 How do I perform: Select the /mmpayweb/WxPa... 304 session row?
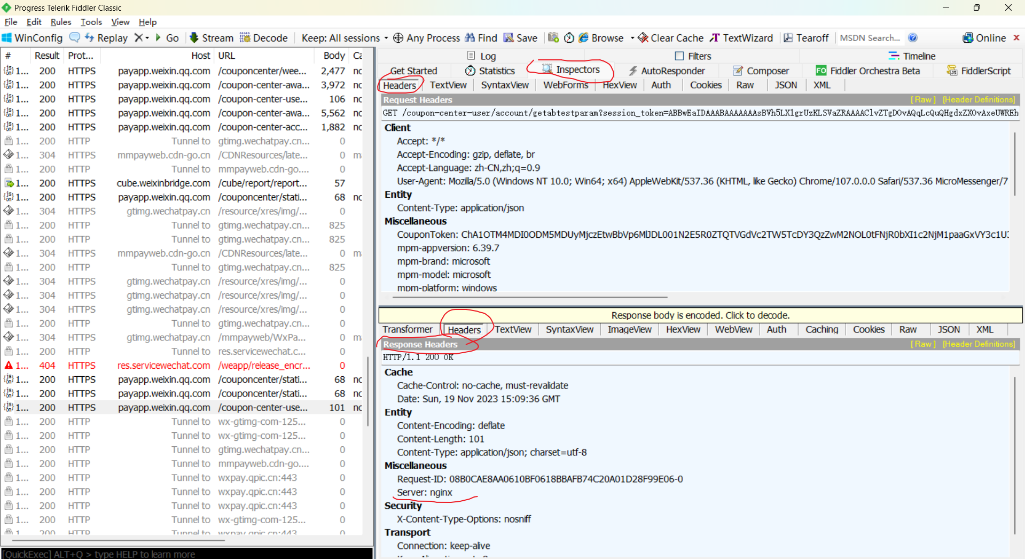click(183, 338)
